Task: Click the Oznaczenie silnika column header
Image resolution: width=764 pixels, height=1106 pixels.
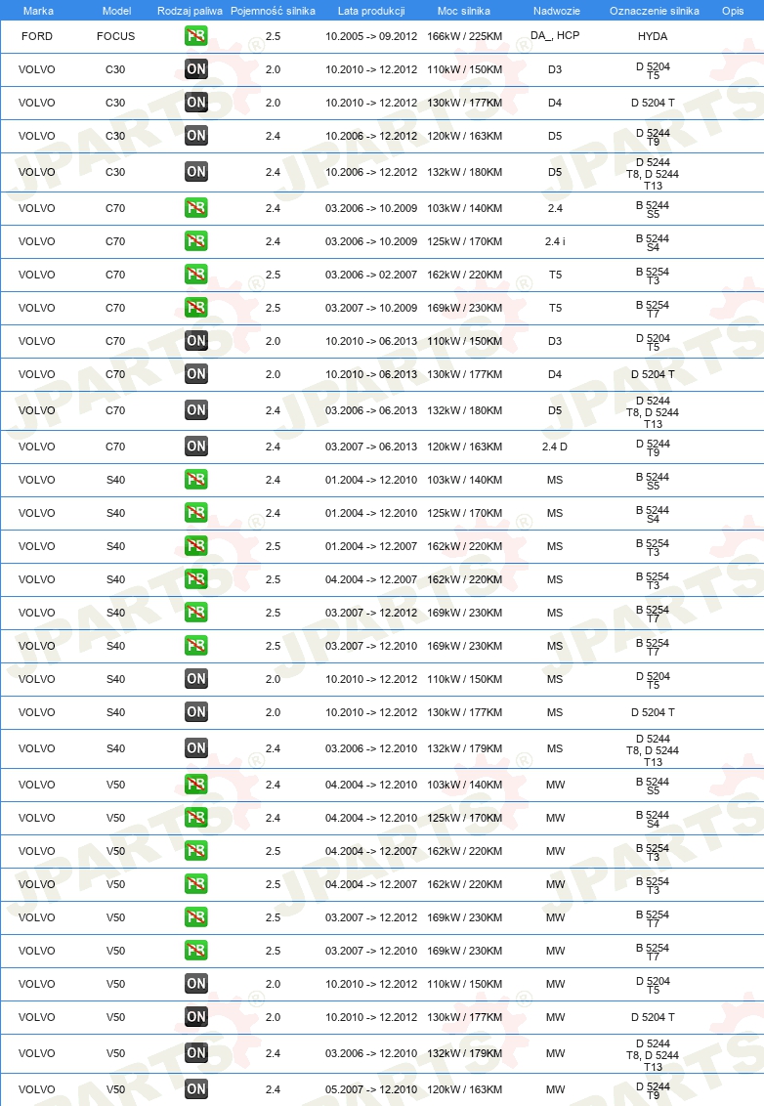Action: click(x=655, y=11)
